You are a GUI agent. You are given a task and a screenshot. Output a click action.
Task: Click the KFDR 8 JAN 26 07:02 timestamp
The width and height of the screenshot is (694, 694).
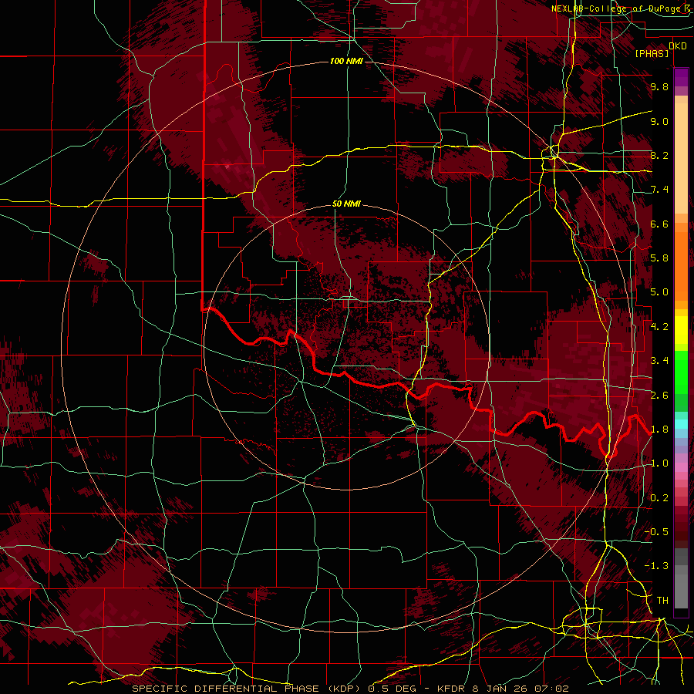503,689
